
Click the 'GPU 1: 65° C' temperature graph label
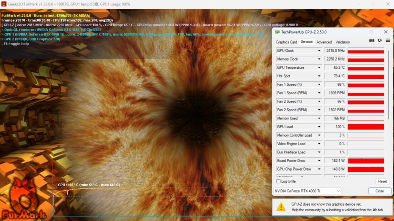click(x=89, y=185)
